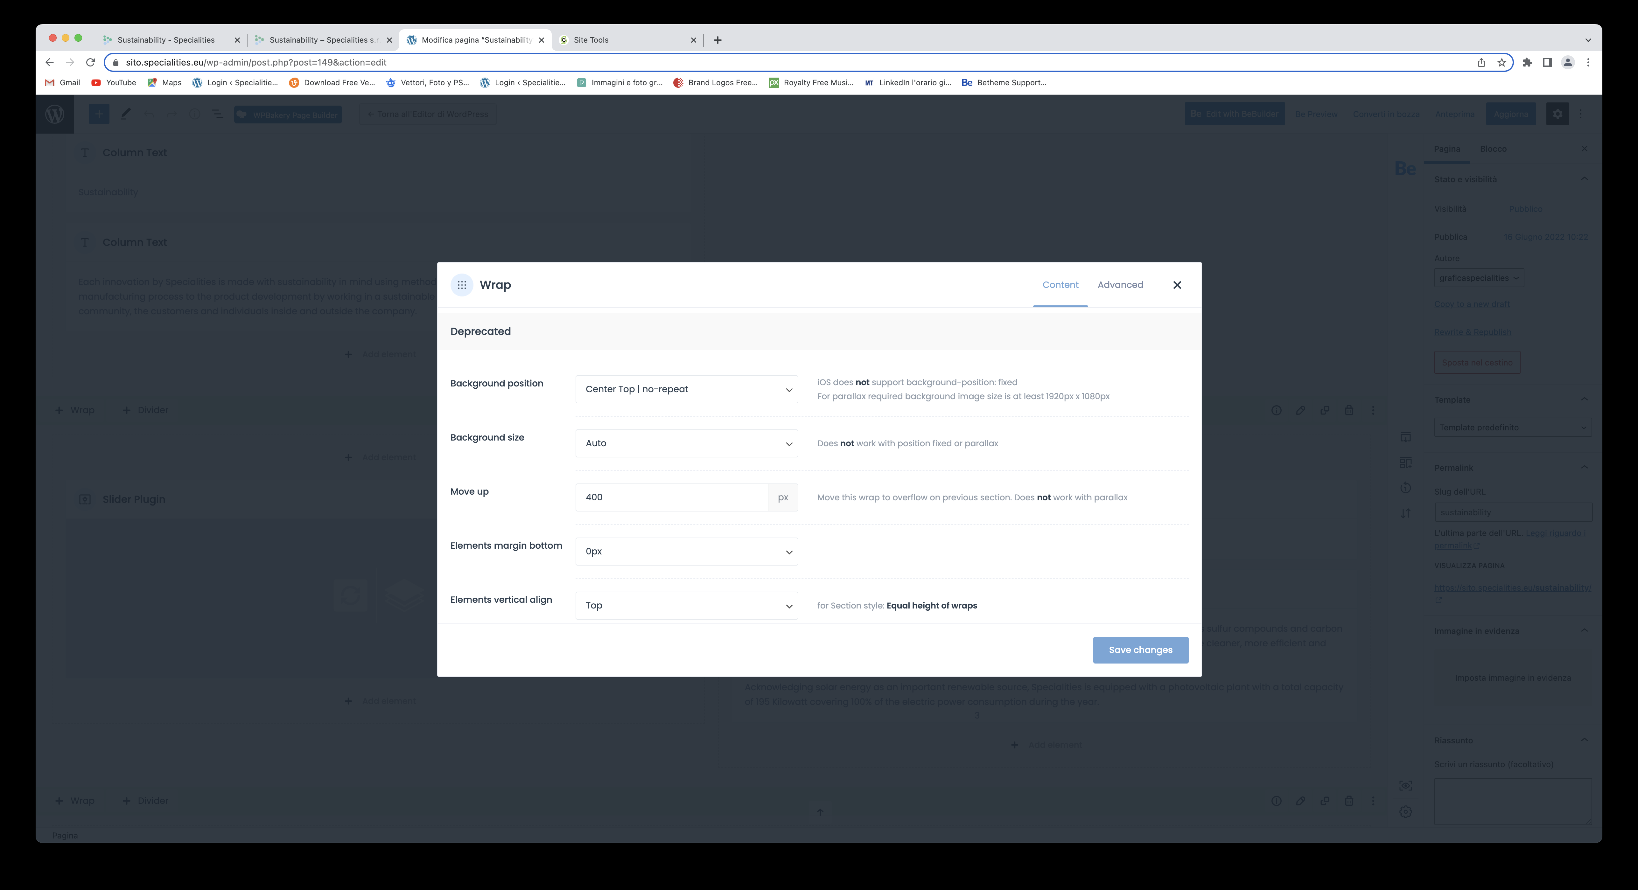The height and width of the screenshot is (890, 1638).
Task: Click the clone icon above Slider Plugin section
Action: 1325,411
